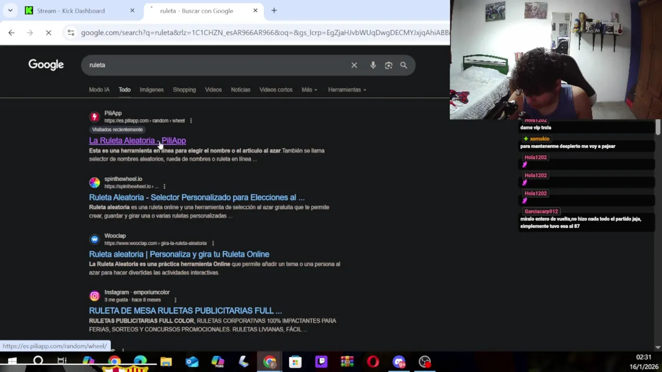The width and height of the screenshot is (662, 372).
Task: Launch File Explorer from taskbar
Action: click(166, 361)
